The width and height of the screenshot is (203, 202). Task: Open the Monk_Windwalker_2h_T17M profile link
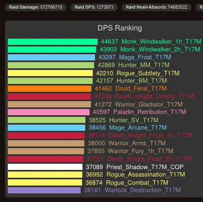click(x=160, y=49)
